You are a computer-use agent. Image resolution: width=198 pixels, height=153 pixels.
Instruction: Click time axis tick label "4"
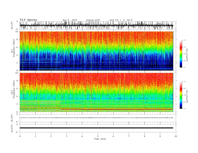click(82, 136)
